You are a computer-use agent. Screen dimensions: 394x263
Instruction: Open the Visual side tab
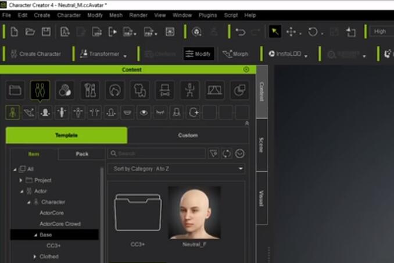coord(262,198)
